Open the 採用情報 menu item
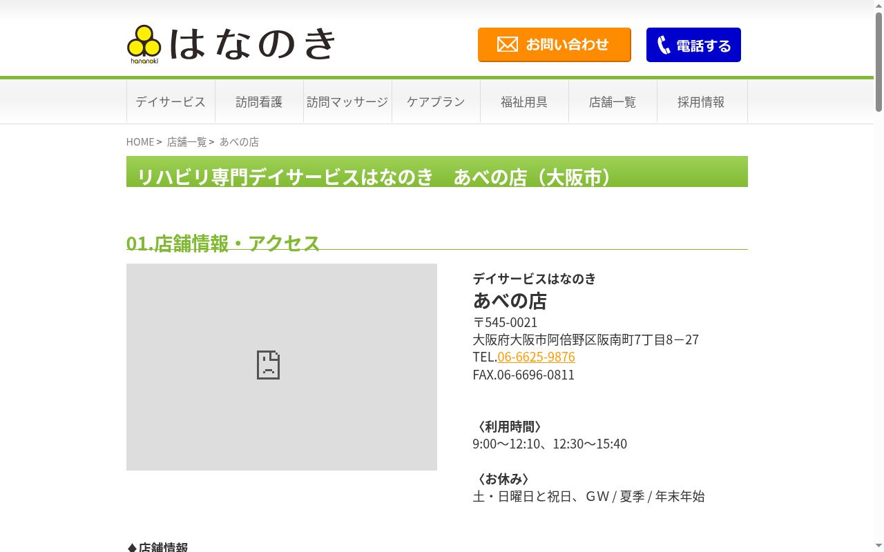The height and width of the screenshot is (552, 884). (702, 101)
